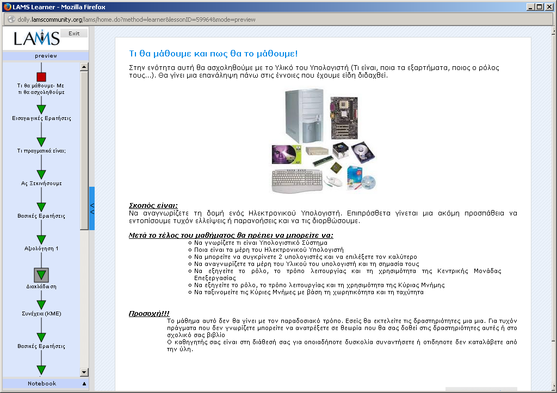The height and width of the screenshot is (393, 557).
Task: Click green triangle above last Βασικές Ερωτήσεις
Action: coord(41,338)
